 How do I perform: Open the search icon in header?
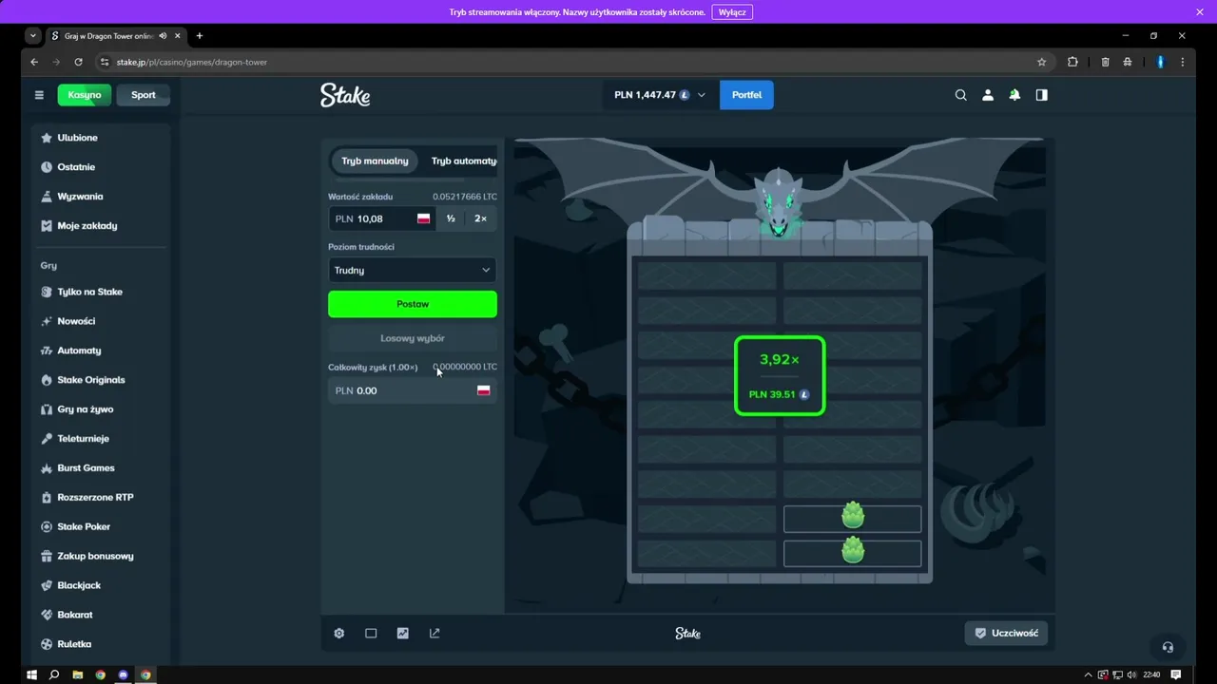click(x=960, y=95)
